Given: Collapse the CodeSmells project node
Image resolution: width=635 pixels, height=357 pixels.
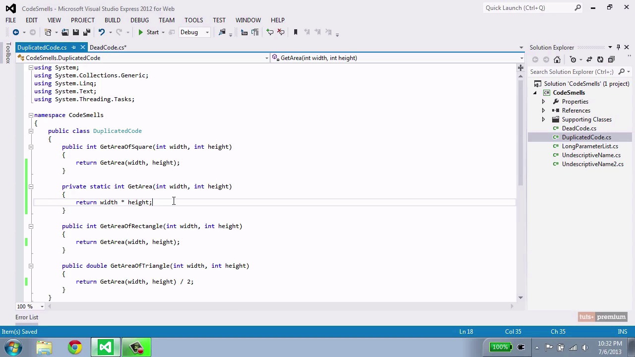Looking at the screenshot, I should [535, 93].
